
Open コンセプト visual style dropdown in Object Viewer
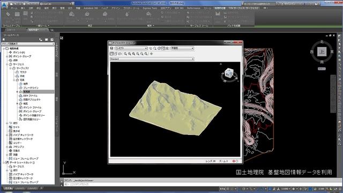pos(131,48)
